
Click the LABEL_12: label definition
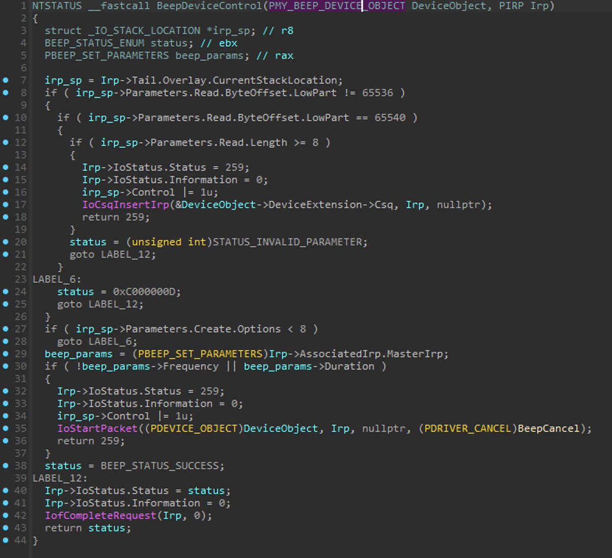tap(60, 478)
